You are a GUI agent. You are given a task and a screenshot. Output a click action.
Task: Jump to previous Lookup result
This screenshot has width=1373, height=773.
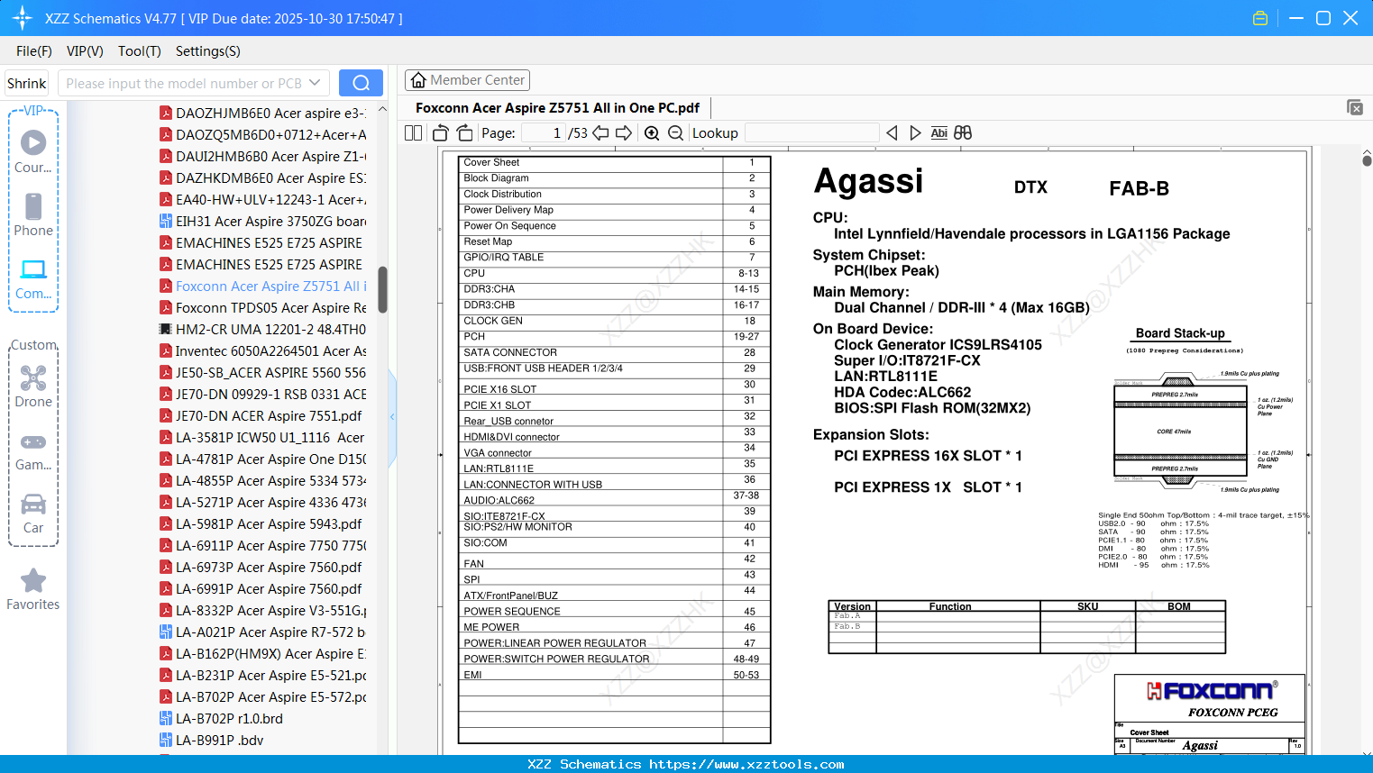892,132
